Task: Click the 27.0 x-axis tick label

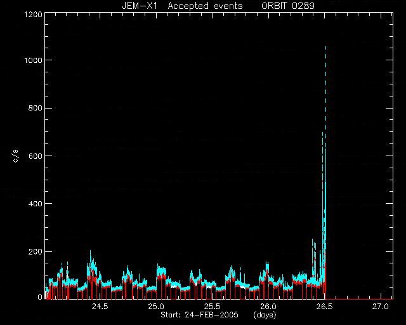Action: 381,307
